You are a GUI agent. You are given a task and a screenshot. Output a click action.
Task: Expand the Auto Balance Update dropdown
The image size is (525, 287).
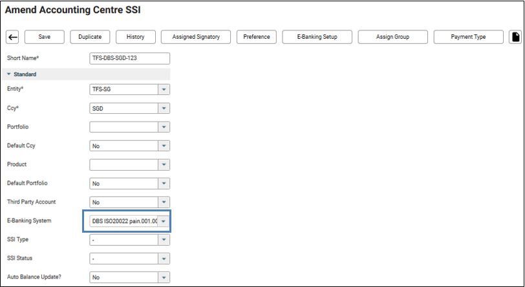point(164,278)
